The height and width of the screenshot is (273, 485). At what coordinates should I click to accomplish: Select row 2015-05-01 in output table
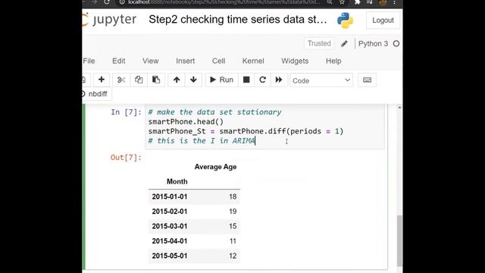194,256
